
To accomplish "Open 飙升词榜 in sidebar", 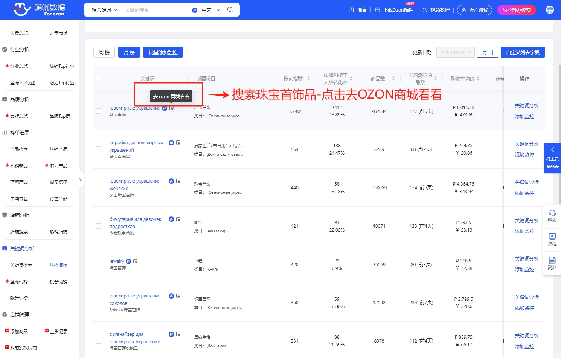I will [x=19, y=298].
